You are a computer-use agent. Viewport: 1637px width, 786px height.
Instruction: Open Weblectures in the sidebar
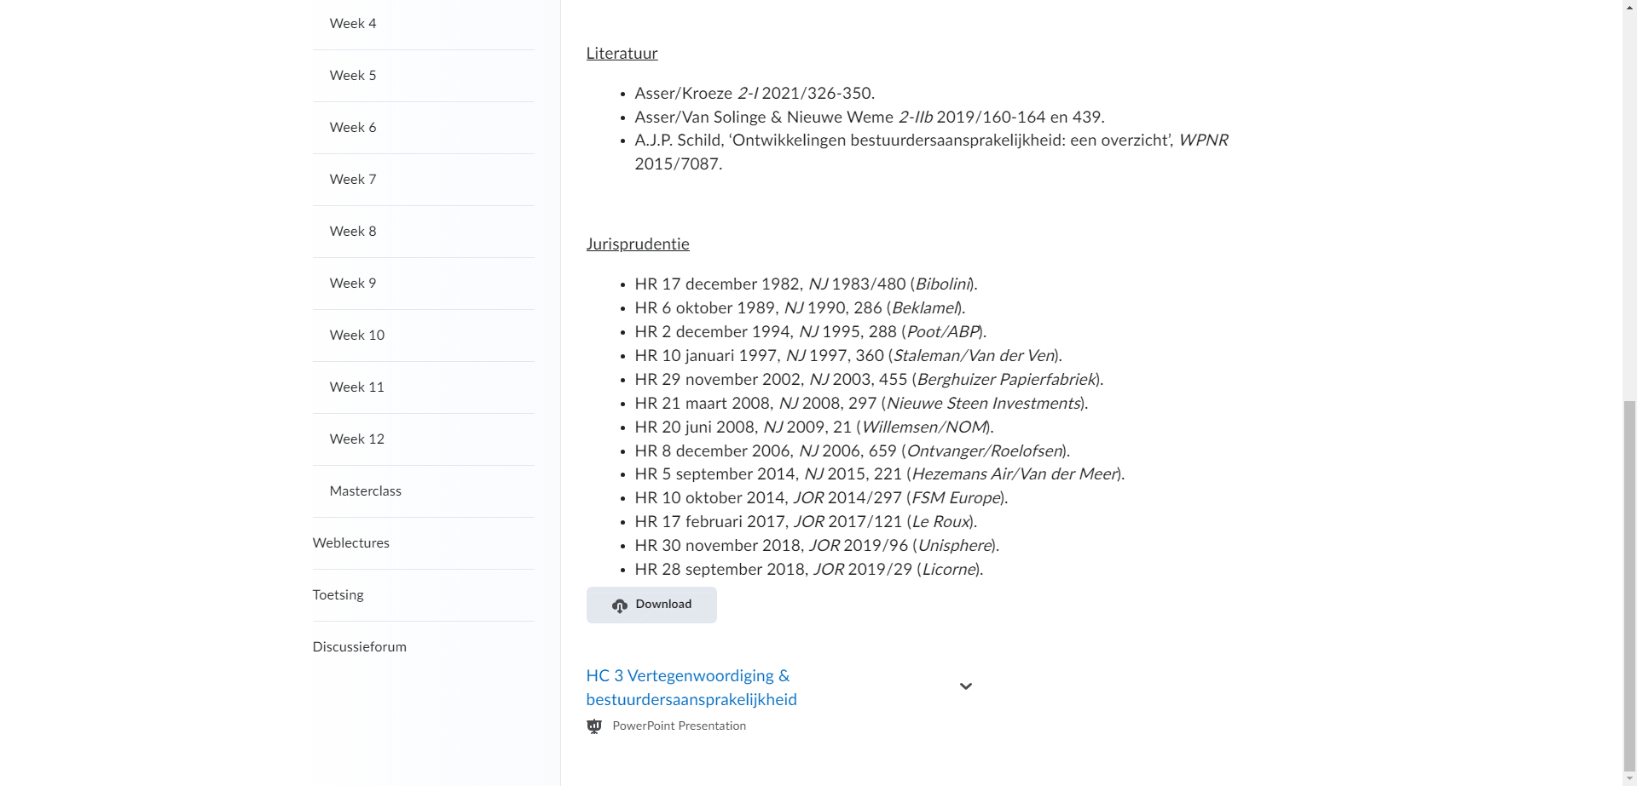click(351, 543)
